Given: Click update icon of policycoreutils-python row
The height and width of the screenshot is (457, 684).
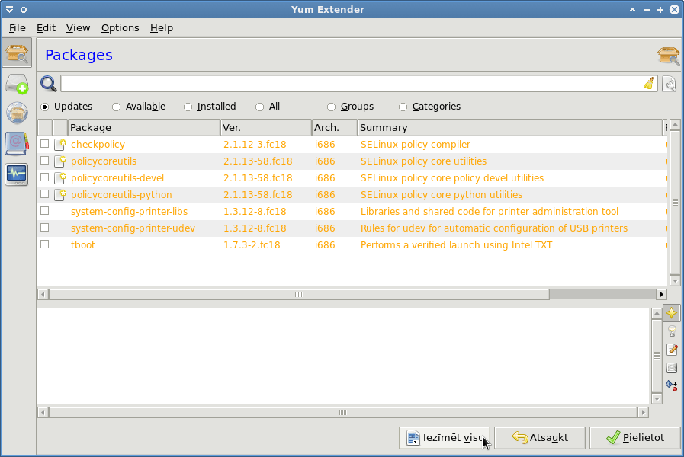Looking at the screenshot, I should [59, 194].
